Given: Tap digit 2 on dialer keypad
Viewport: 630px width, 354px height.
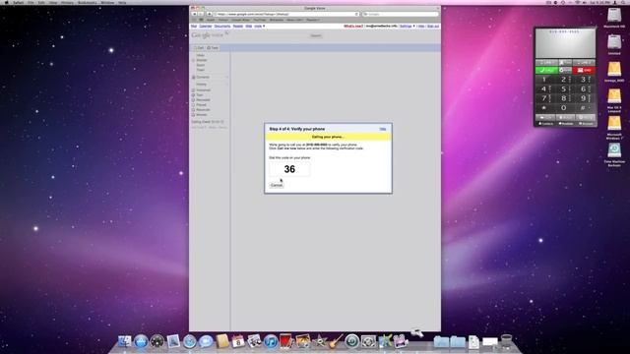Looking at the screenshot, I should [564, 80].
